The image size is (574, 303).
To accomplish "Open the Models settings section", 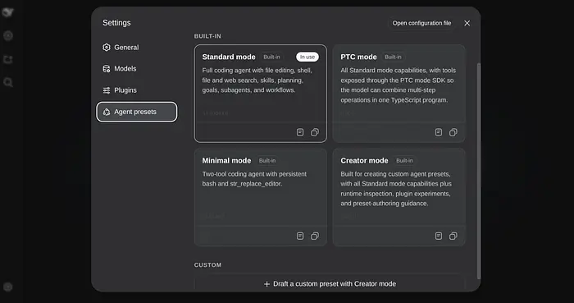I will [x=137, y=68].
